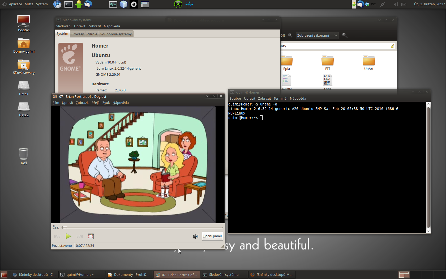Toggle fullscreen in movie player
The height and width of the screenshot is (279, 446).
(91, 236)
